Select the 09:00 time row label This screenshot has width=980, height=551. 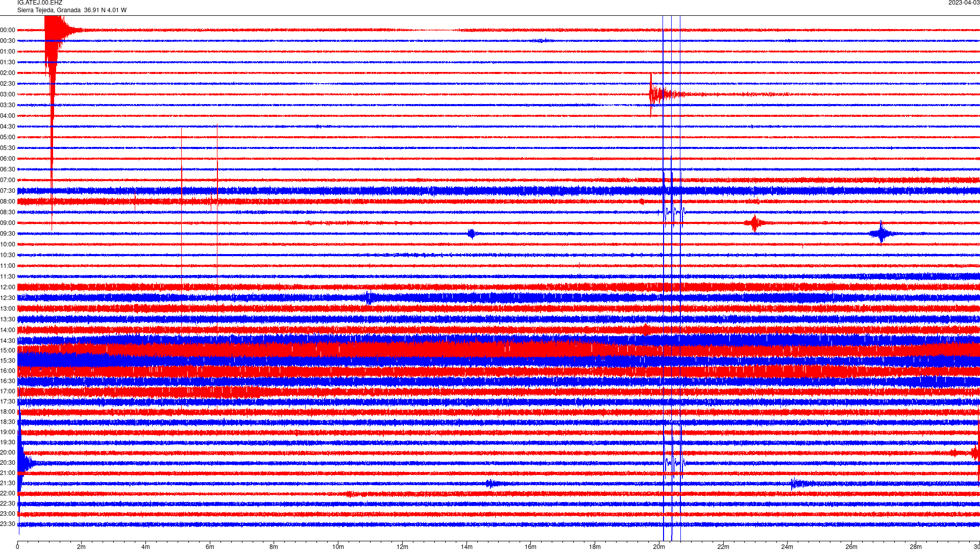(8, 223)
